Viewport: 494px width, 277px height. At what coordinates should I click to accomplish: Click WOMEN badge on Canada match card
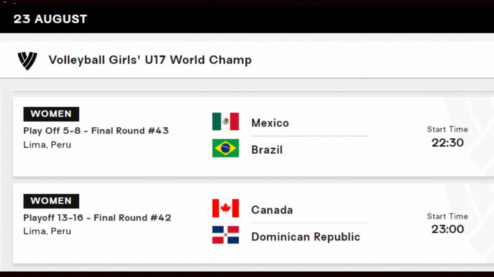51,201
